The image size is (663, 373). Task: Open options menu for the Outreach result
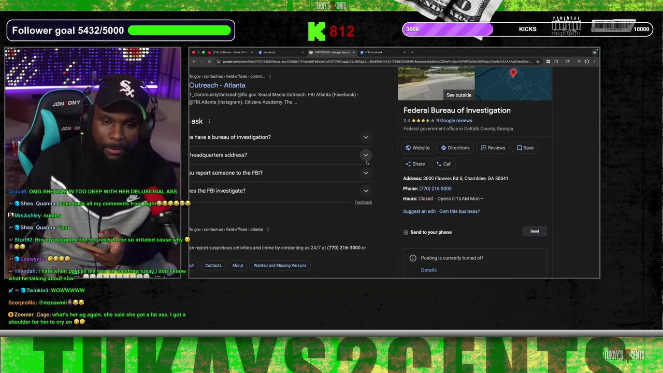[270, 77]
